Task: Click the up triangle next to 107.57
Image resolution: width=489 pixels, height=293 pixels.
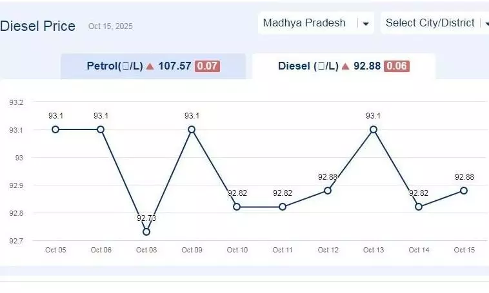Action: pos(150,66)
